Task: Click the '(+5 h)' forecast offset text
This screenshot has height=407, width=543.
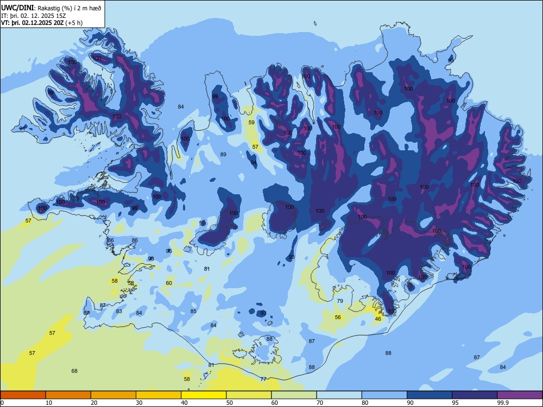Action: point(74,23)
